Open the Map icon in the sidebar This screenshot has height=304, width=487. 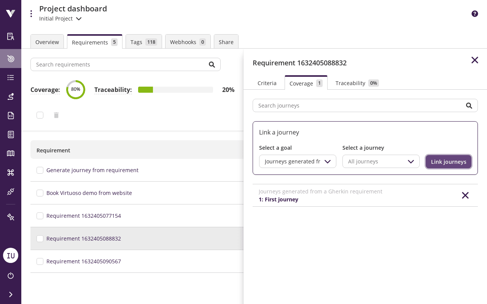point(10,154)
